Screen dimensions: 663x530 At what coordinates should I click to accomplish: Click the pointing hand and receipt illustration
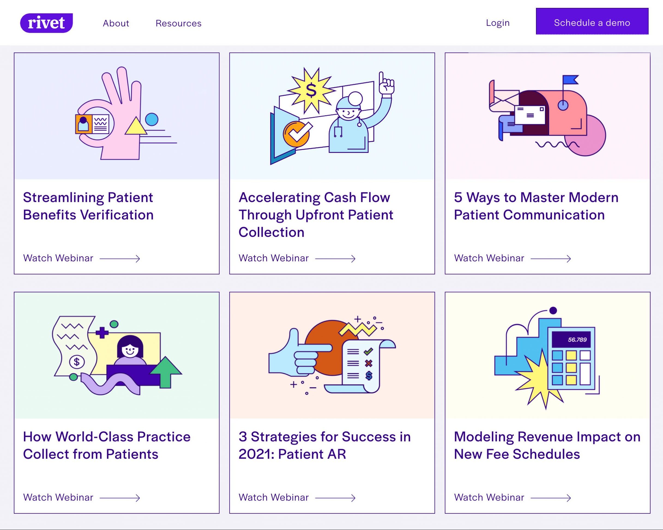(x=332, y=355)
